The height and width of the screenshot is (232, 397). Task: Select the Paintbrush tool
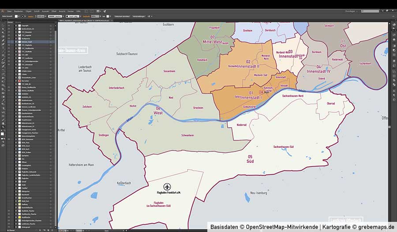(3, 59)
